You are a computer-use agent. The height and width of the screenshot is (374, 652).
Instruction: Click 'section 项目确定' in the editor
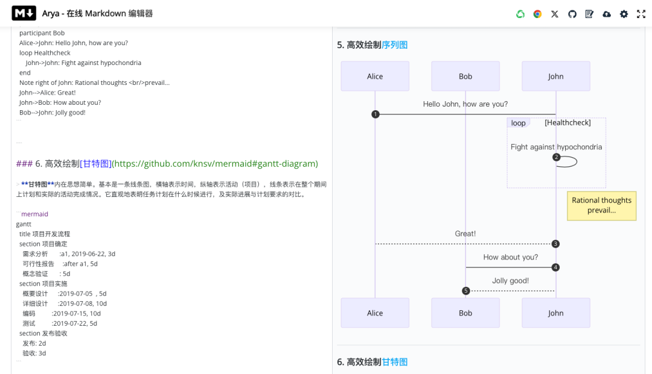[43, 245]
